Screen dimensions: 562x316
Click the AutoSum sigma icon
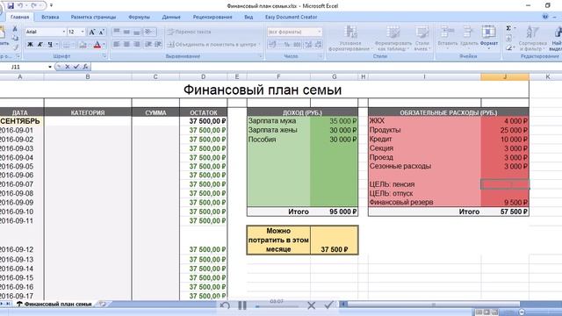[508, 28]
